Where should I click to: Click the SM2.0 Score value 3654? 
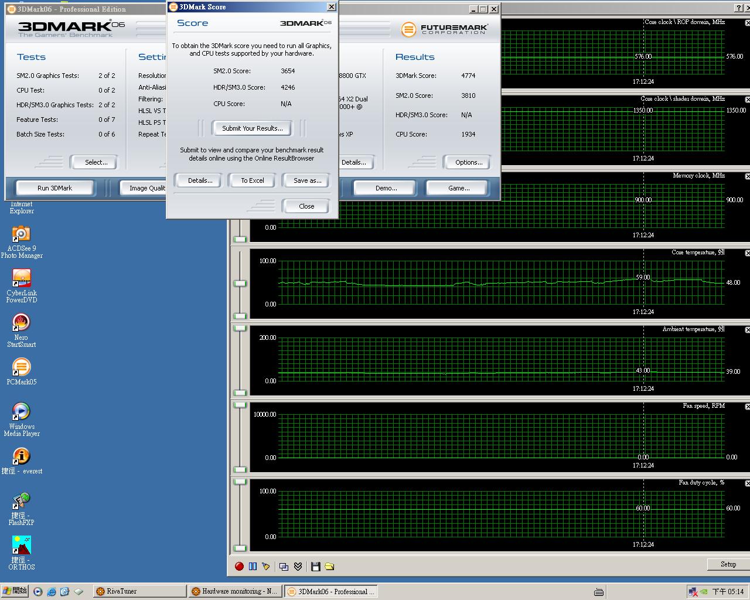[x=288, y=71]
